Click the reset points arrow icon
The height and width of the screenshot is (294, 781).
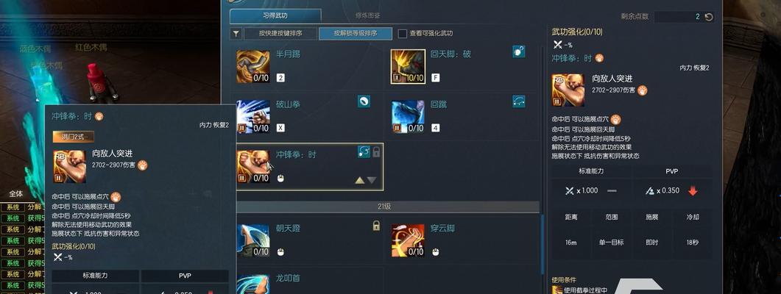tap(709, 17)
